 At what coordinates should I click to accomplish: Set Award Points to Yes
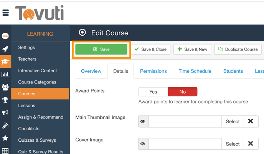[x=153, y=92]
